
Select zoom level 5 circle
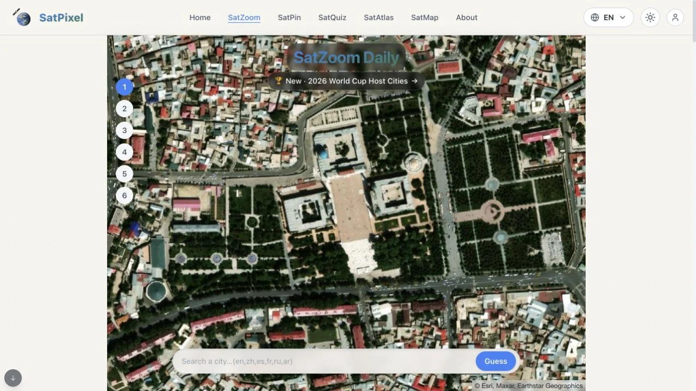125,174
